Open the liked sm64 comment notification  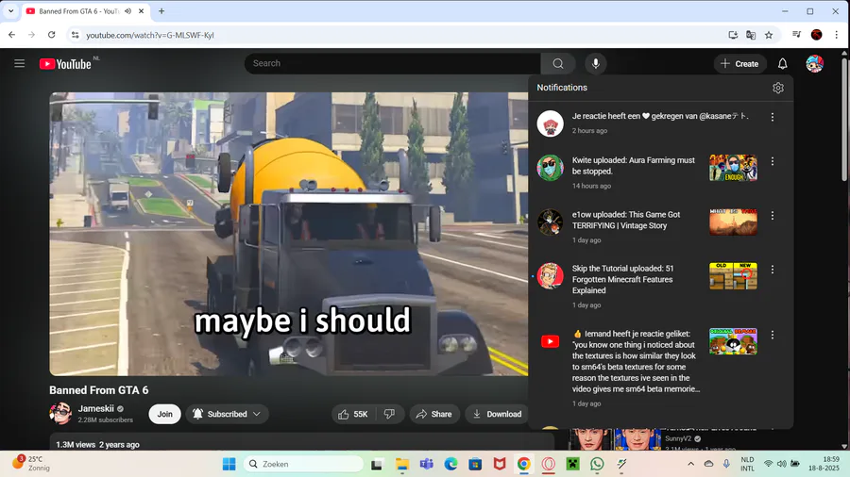636,361
